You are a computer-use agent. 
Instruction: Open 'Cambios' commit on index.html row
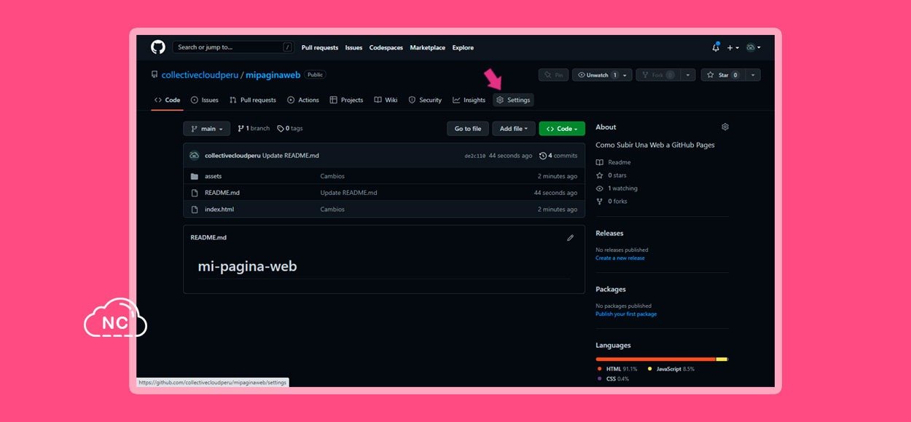[x=332, y=210]
